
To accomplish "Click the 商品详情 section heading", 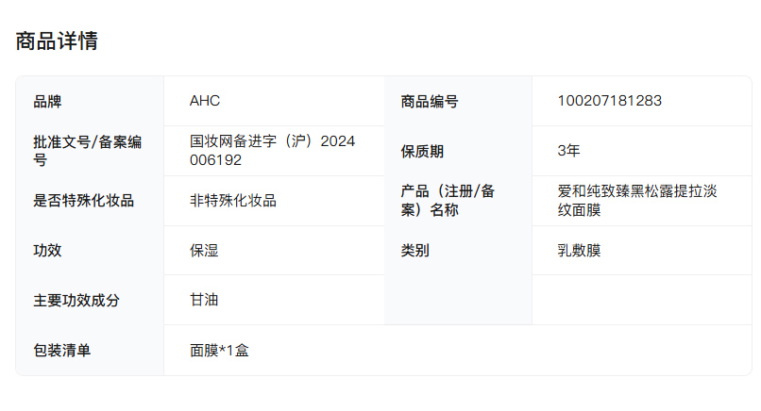I will pos(57,41).
